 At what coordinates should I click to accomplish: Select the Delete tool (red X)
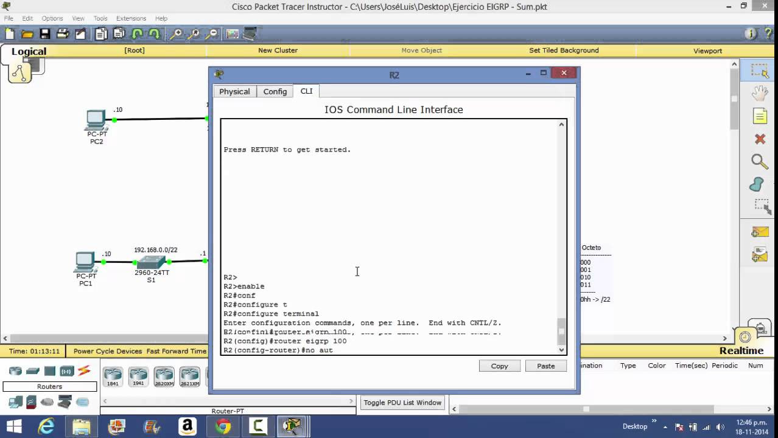(759, 139)
